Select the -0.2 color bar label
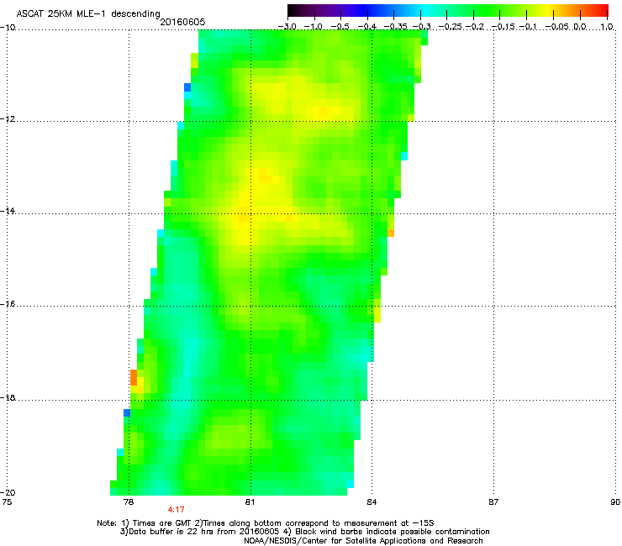Viewport: 622px width, 546px height. coord(474,27)
